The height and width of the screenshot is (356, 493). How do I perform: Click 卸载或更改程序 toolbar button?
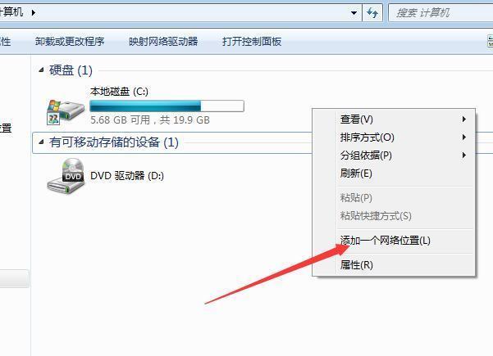click(x=70, y=42)
